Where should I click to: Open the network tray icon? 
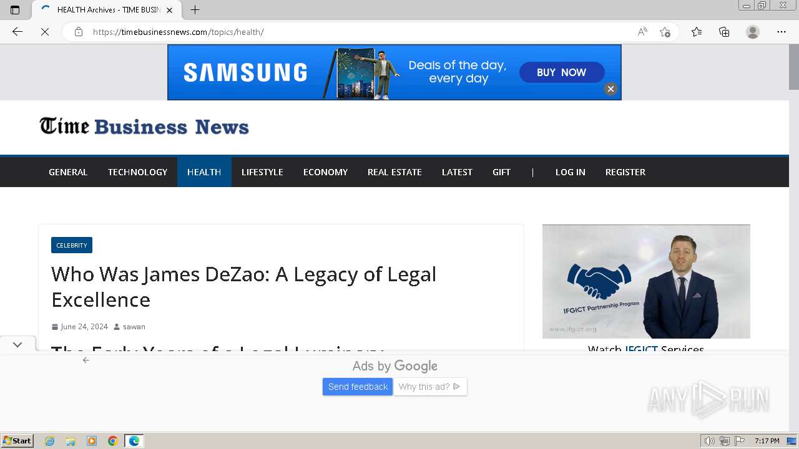[725, 441]
